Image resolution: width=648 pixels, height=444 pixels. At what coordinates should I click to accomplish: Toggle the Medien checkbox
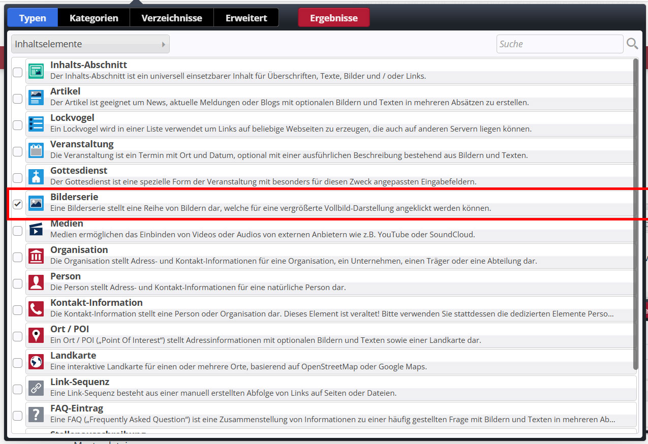[x=17, y=231]
